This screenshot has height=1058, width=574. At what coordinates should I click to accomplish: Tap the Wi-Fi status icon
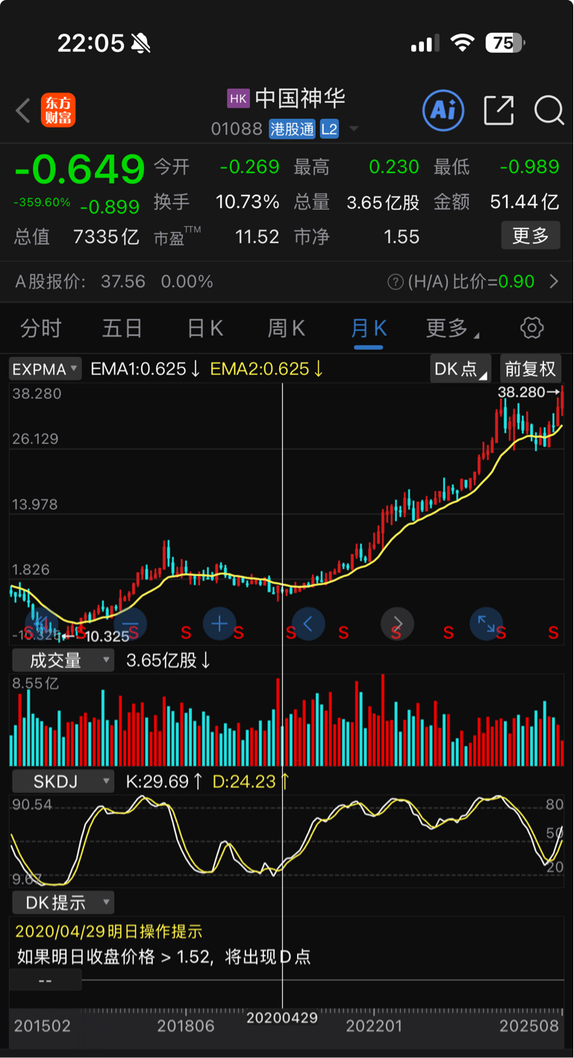(x=463, y=43)
